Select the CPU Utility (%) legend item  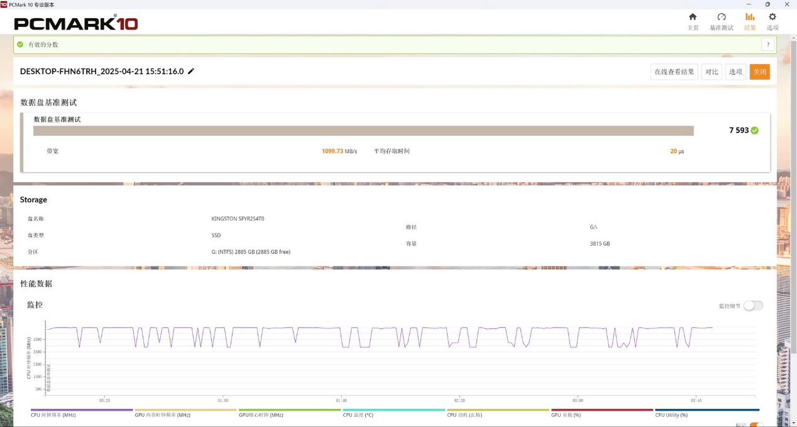coord(707,413)
